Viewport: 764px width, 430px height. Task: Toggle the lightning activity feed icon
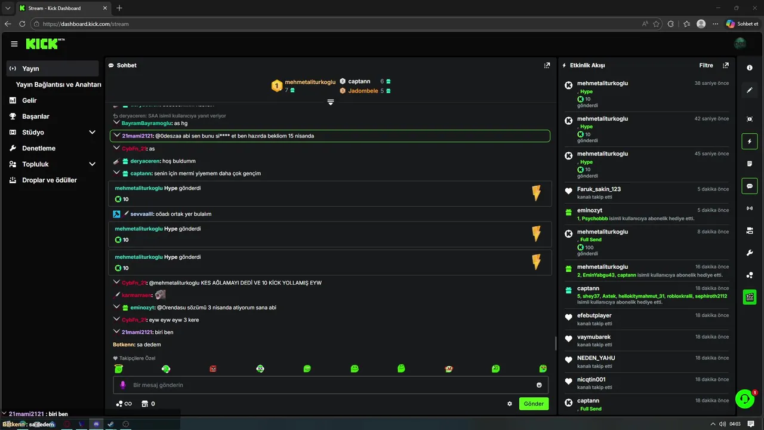750,142
